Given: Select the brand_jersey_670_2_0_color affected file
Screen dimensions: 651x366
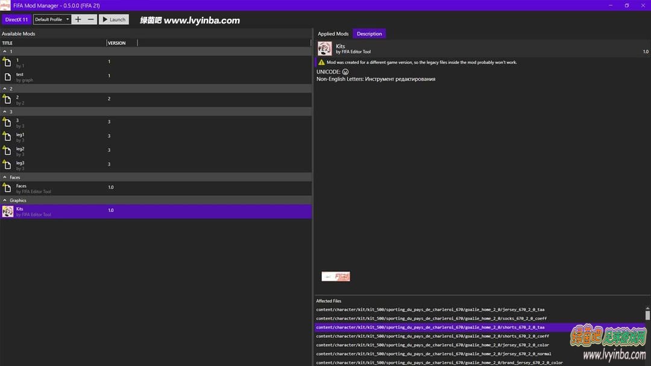Looking at the screenshot, I should click(x=439, y=362).
